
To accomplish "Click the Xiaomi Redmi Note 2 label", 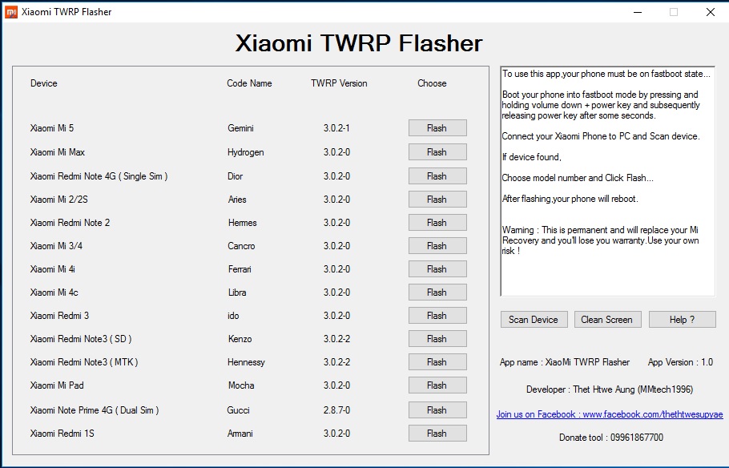I will [x=70, y=223].
